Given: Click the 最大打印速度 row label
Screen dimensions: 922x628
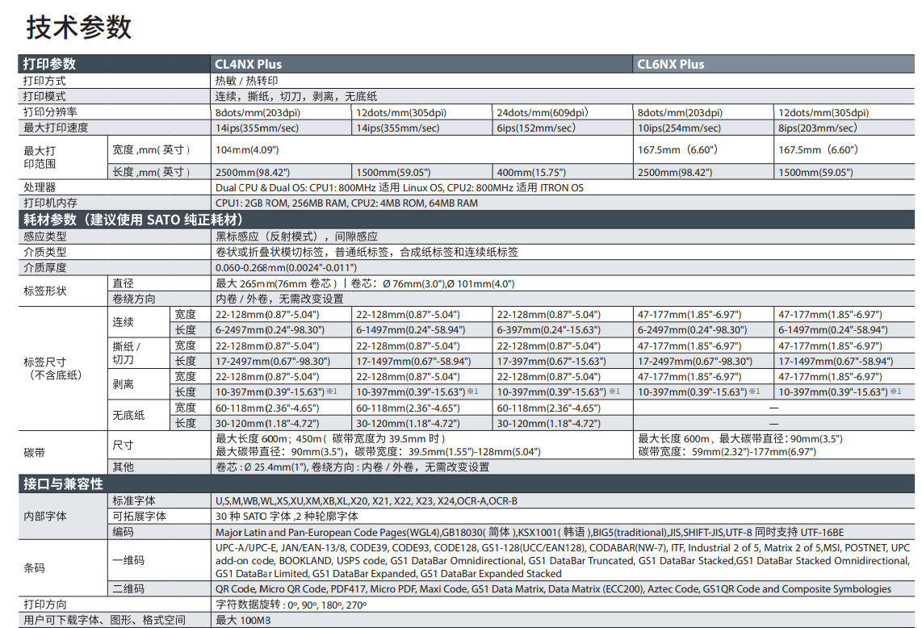Looking at the screenshot, I should click(55, 128).
